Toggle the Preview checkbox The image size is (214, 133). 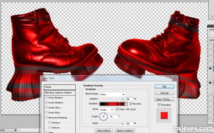159,105
